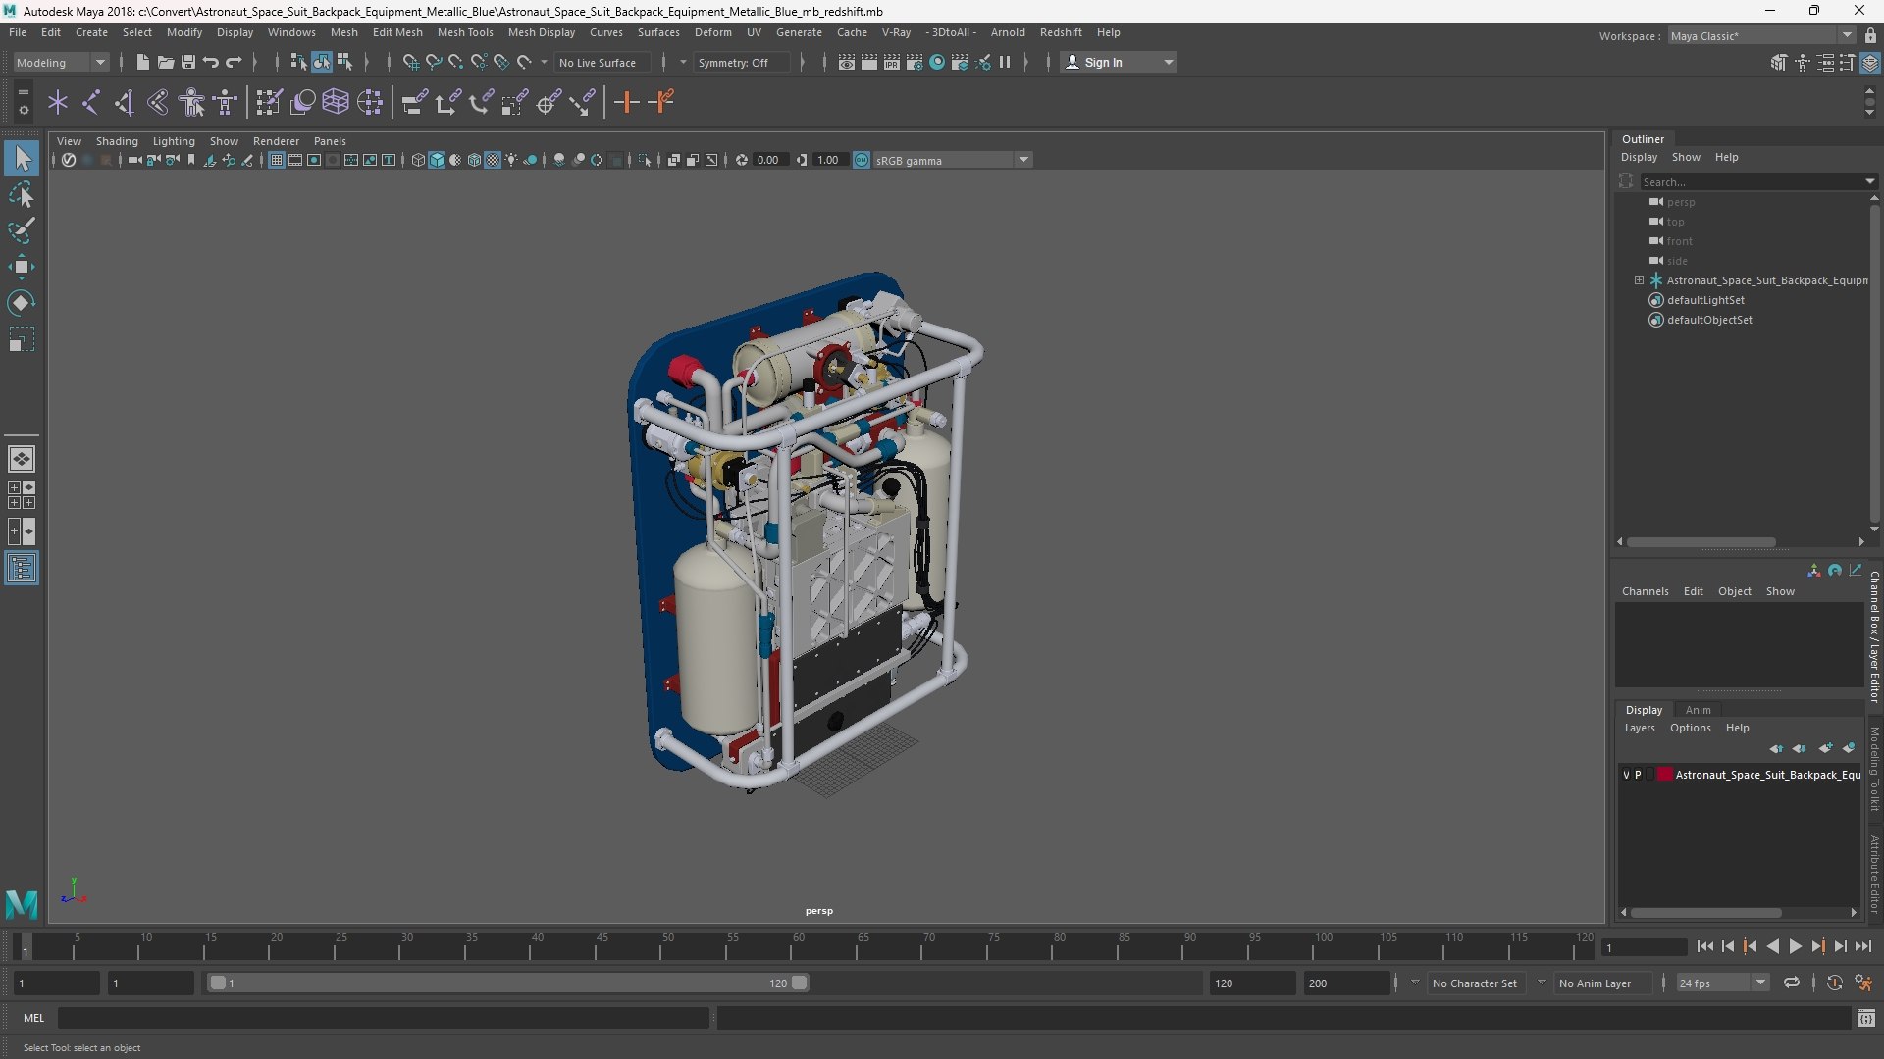Choose the Select tool arrow
Viewport: 1884px width, 1059px height.
tap(21, 158)
